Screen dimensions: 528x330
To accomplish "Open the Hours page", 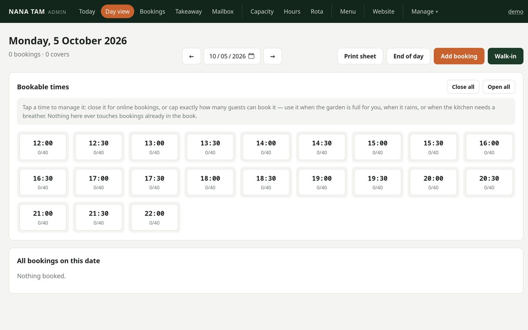I will (x=292, y=11).
